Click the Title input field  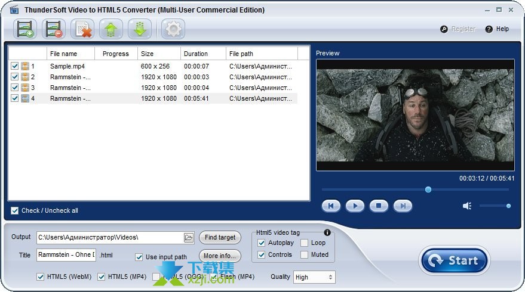[66, 255]
